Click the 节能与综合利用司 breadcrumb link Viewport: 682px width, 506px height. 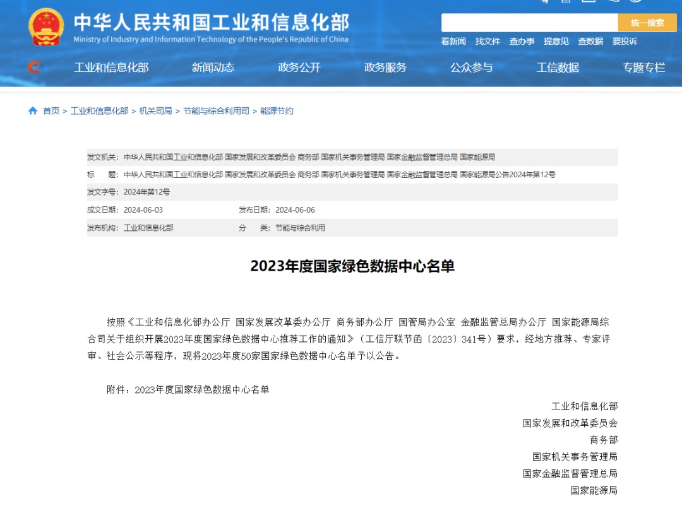(x=216, y=111)
